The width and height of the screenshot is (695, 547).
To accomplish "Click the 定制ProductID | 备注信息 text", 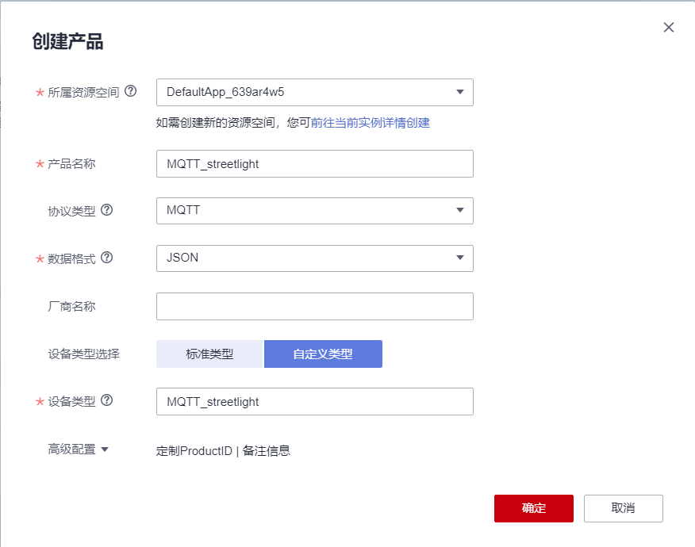I will (x=223, y=450).
